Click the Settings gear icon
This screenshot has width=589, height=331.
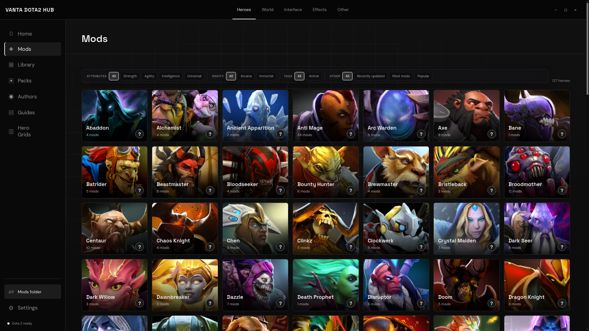(x=11, y=308)
